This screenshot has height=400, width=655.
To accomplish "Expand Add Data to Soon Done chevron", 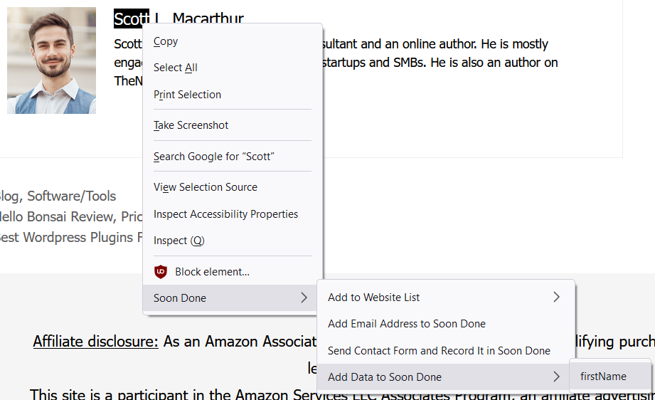I will pyautogui.click(x=556, y=377).
